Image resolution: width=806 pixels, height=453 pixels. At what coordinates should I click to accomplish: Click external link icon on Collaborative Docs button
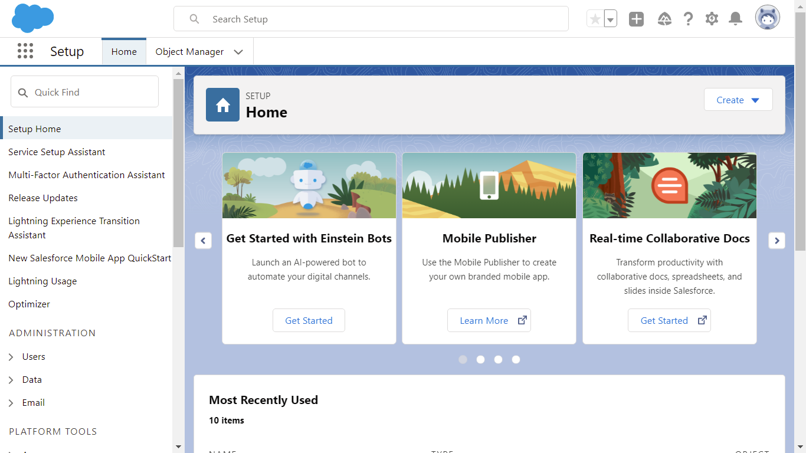click(x=702, y=320)
